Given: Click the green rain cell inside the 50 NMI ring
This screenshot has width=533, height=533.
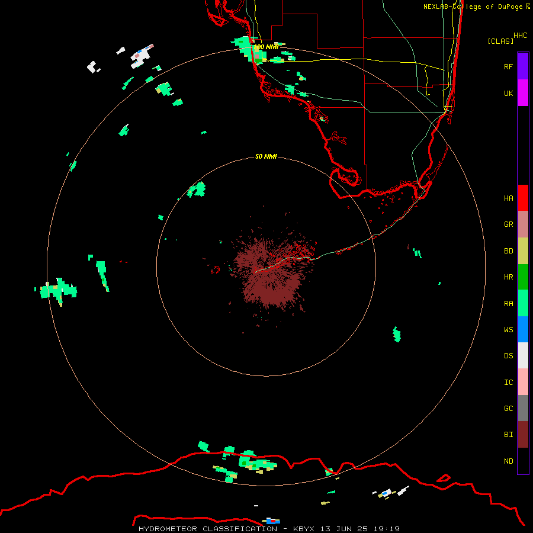Looking at the screenshot, I should (x=197, y=190).
